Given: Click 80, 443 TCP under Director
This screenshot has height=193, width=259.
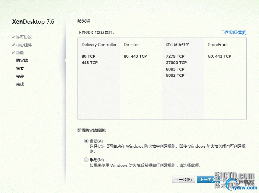Looking at the screenshot, I should point(135,56).
